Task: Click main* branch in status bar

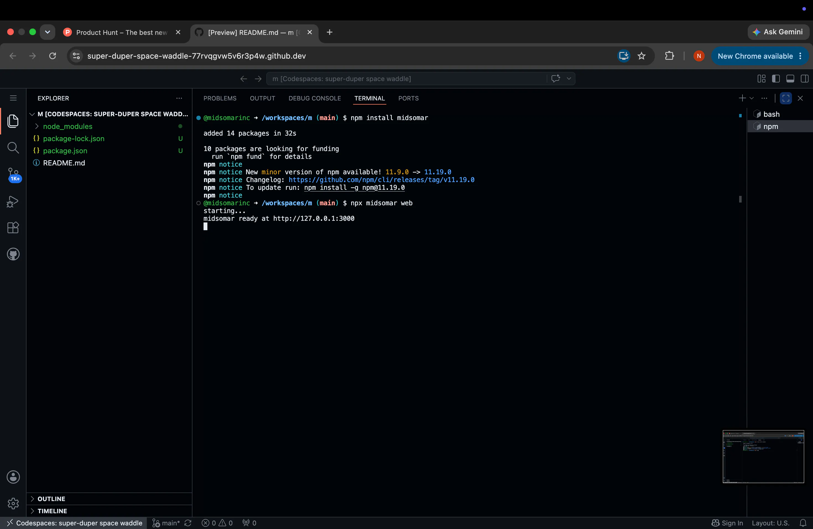Action: click(x=166, y=523)
